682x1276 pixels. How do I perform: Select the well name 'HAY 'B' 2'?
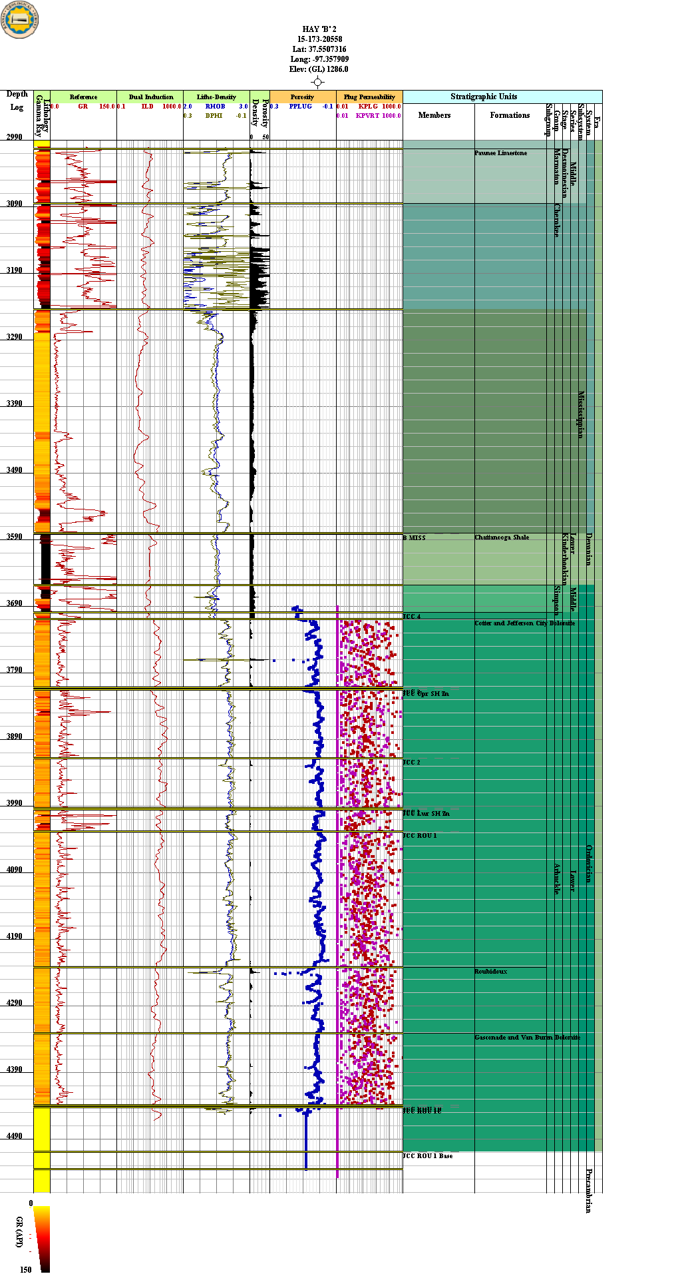319,29
